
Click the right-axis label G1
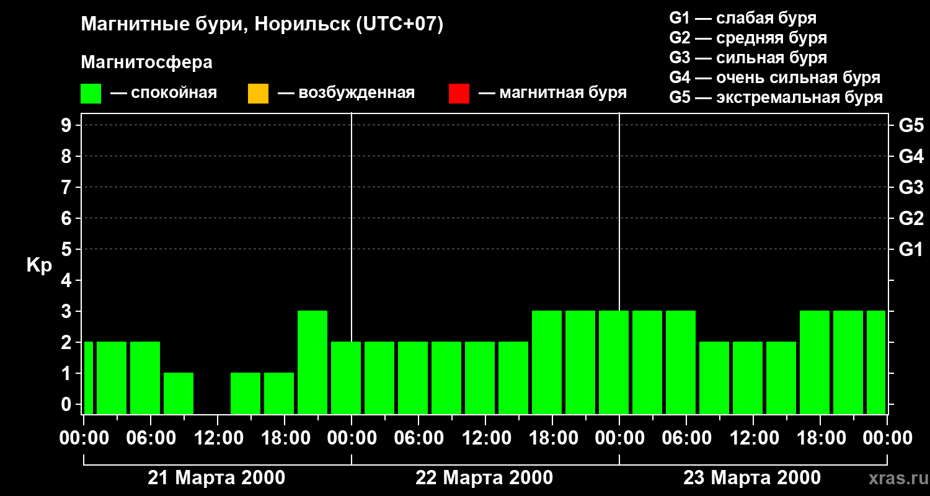pos(911,250)
